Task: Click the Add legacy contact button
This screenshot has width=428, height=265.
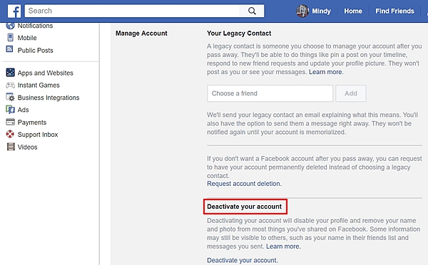Action: [351, 93]
